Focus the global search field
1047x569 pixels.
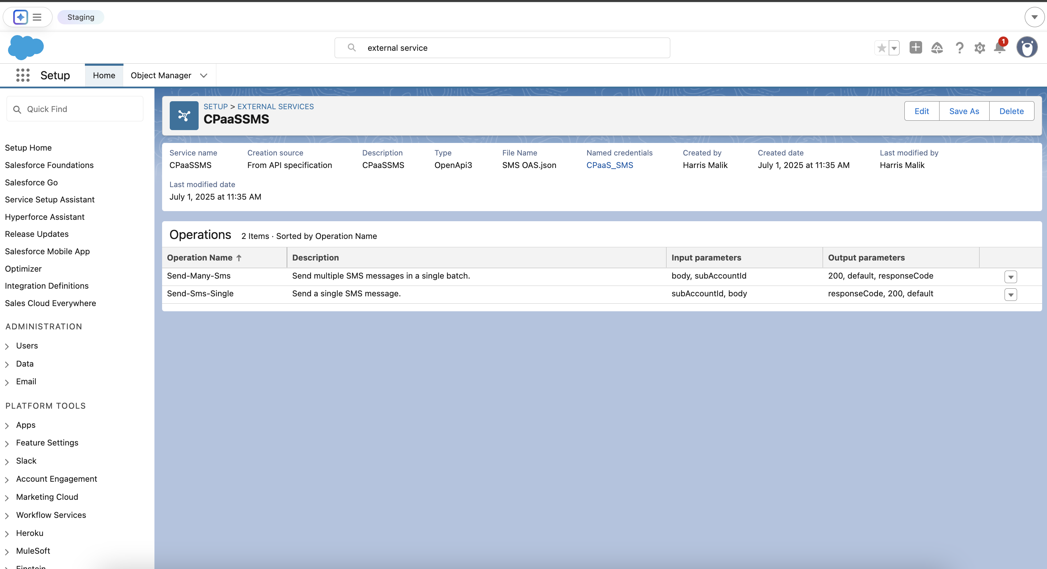502,48
